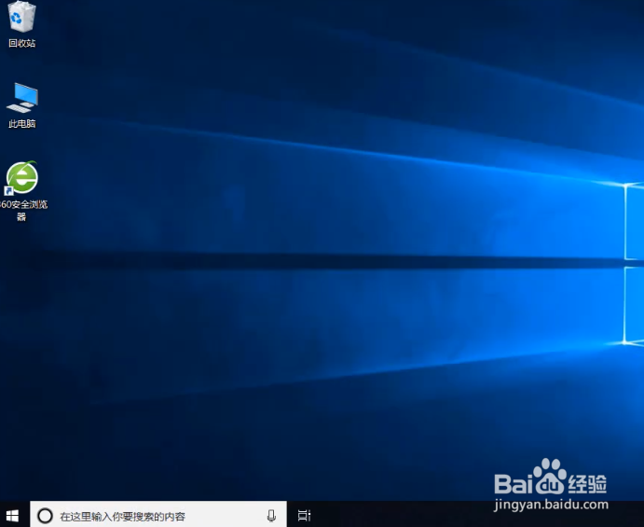Click the Cortana circle icon in search box
Viewport: 644px width, 527px height.
pyautogui.click(x=45, y=516)
